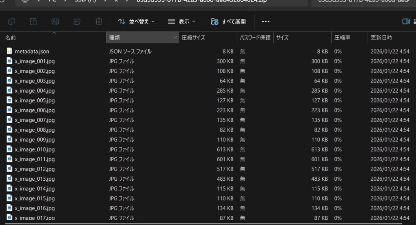The width and height of the screenshot is (416, 225).
Task: Click the 無 password cell for x_image_008.jpg
Action: [x=243, y=130]
